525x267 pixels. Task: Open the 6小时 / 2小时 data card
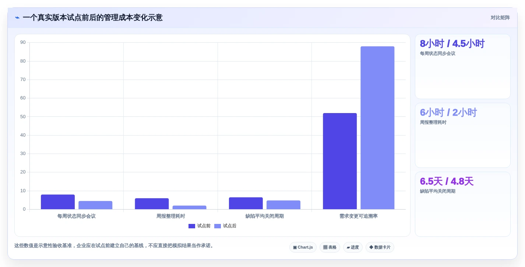463,136
